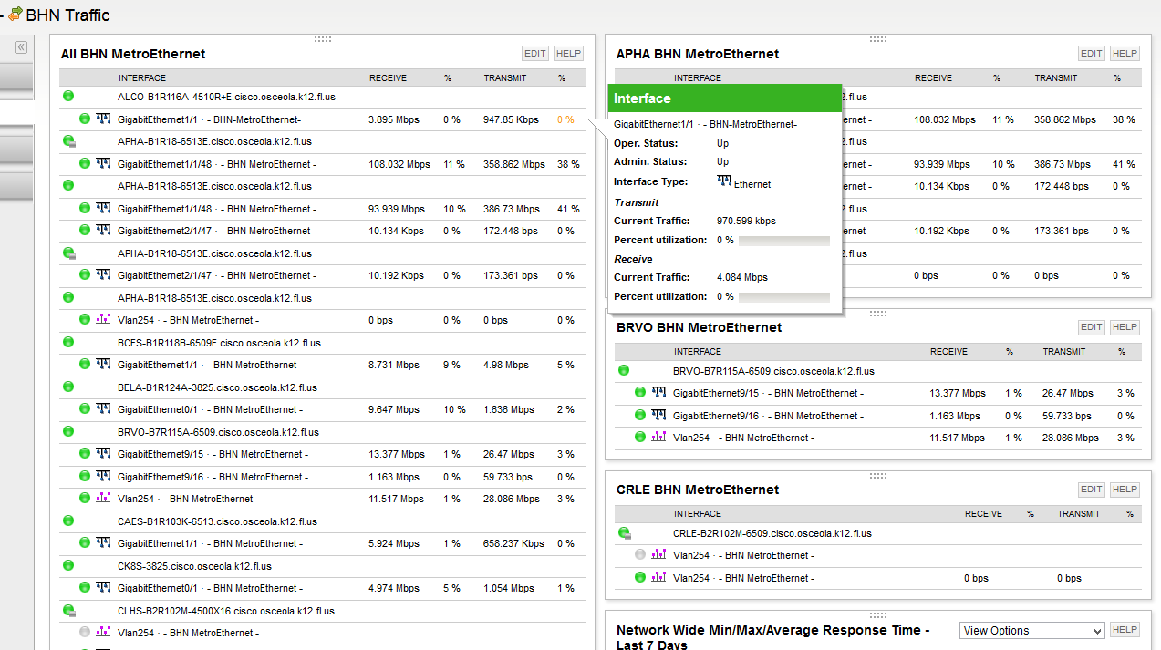Screen dimensions: 1161x650
Task: Click INTERFACE column header in CRLE panel
Action: click(x=698, y=514)
